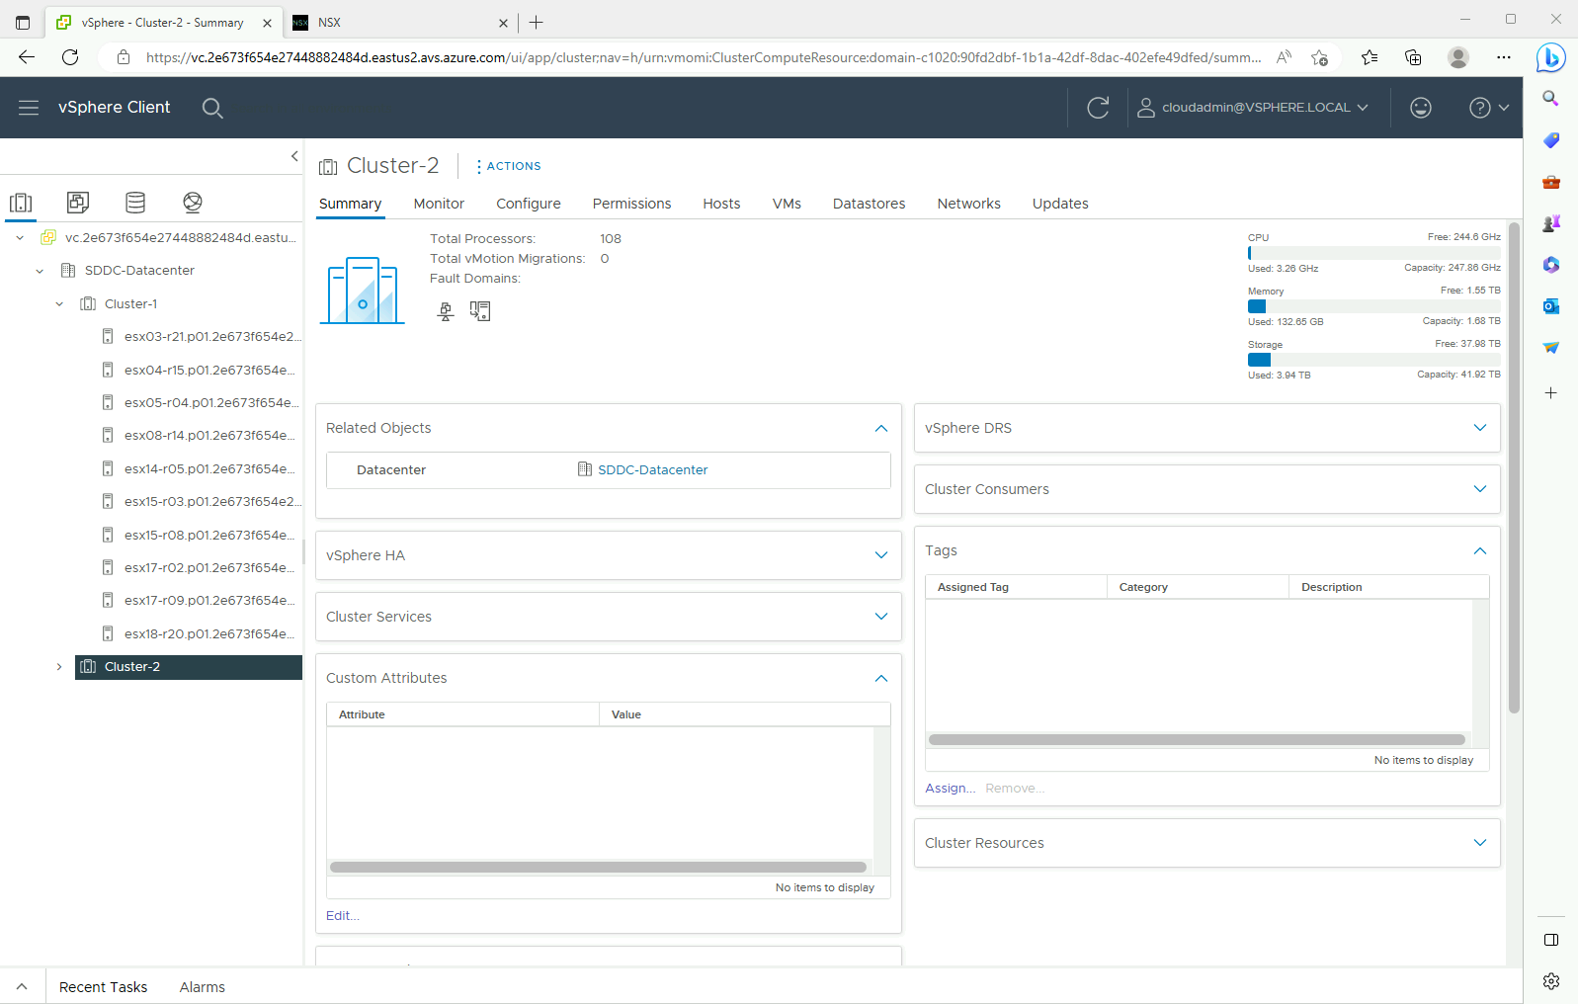The width and height of the screenshot is (1578, 1004).
Task: Open the Storage inventory view icon
Action: tap(135, 203)
